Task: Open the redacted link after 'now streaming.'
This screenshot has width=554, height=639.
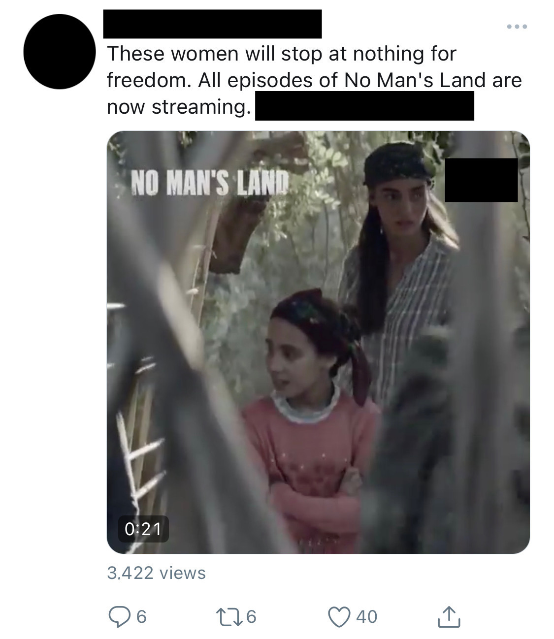Action: [364, 106]
